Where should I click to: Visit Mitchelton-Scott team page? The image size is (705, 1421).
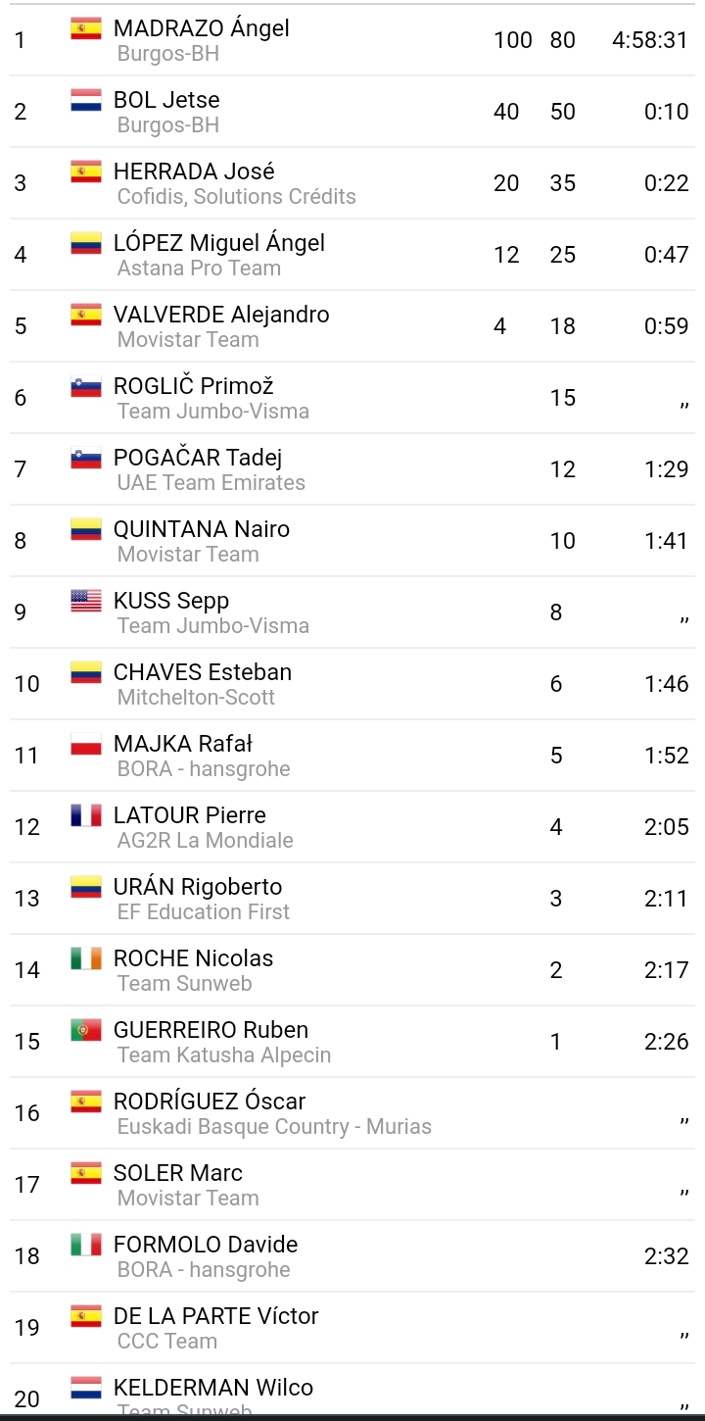click(196, 698)
